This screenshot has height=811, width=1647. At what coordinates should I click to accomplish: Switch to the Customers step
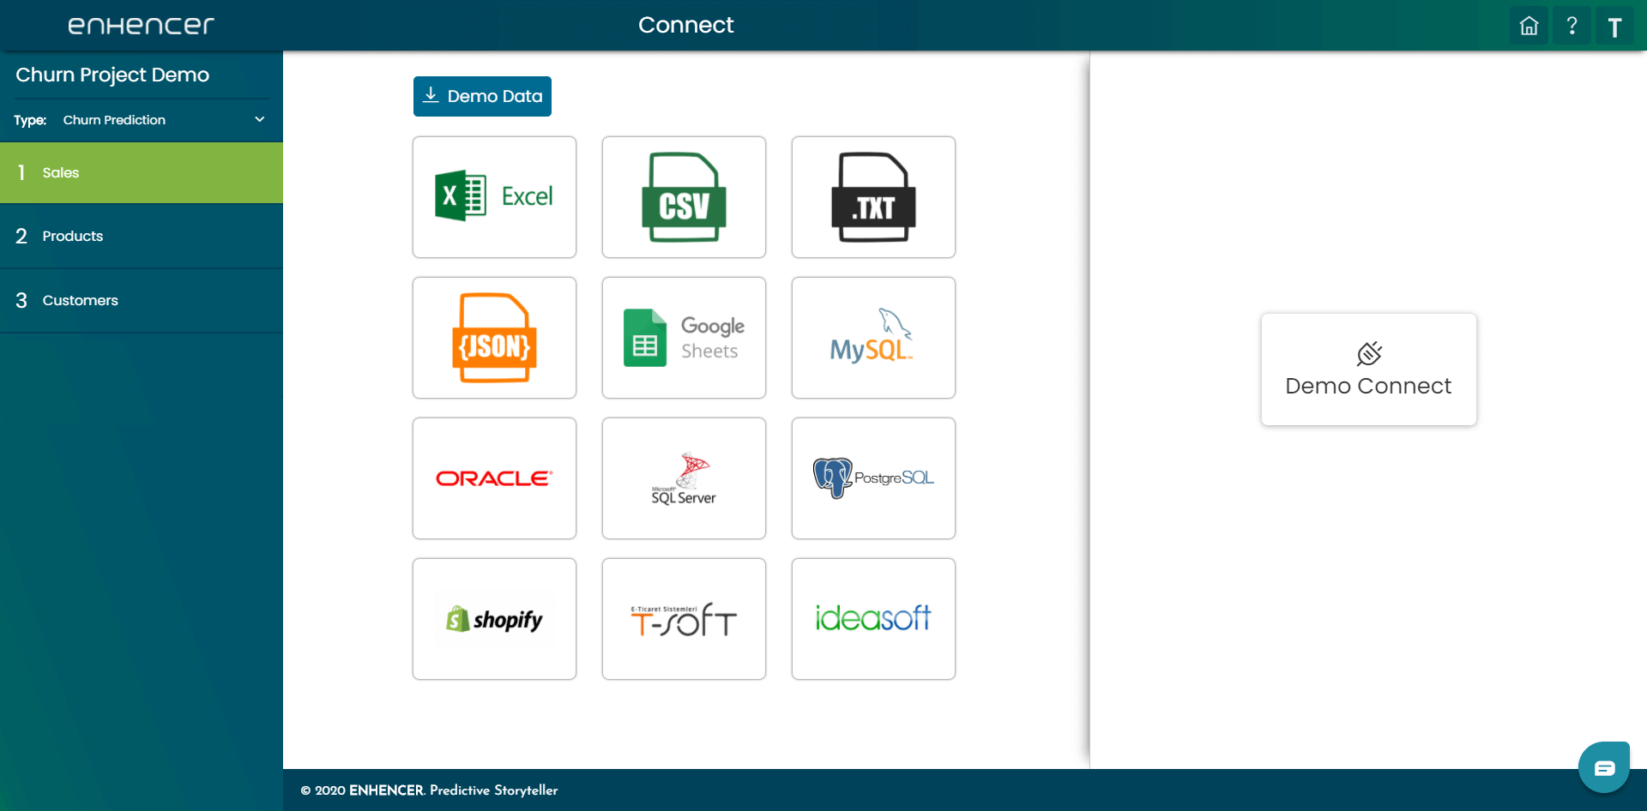pyautogui.click(x=142, y=301)
